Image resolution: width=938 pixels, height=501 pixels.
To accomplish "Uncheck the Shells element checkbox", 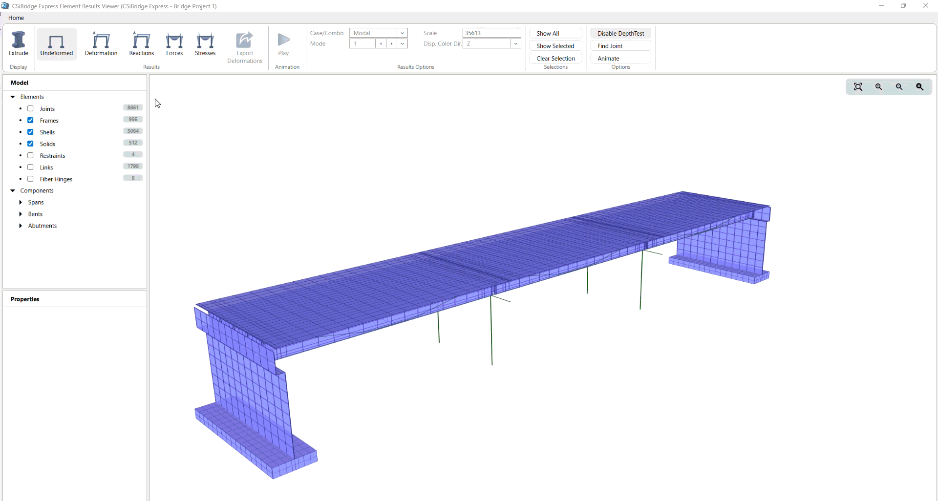I will click(x=31, y=132).
